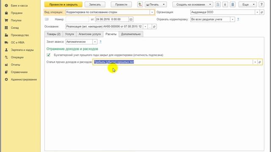Image resolution: width=271 pixels, height=152 pixels.
Task: Open the Справочники section icon
Action: 6,72
